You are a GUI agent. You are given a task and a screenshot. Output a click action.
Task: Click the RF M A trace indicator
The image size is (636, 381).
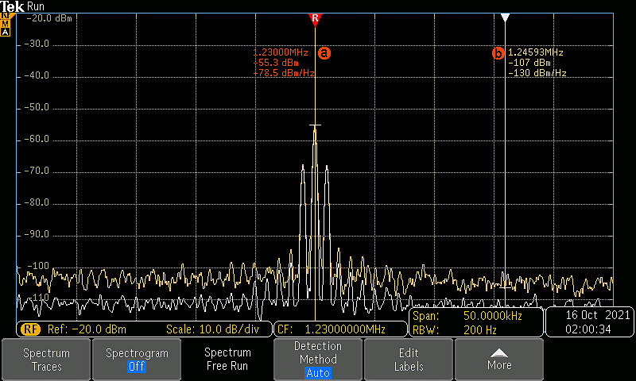(x=6, y=25)
